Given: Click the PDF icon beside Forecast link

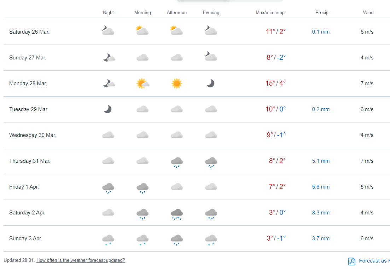Looking at the screenshot, I should [352, 261].
